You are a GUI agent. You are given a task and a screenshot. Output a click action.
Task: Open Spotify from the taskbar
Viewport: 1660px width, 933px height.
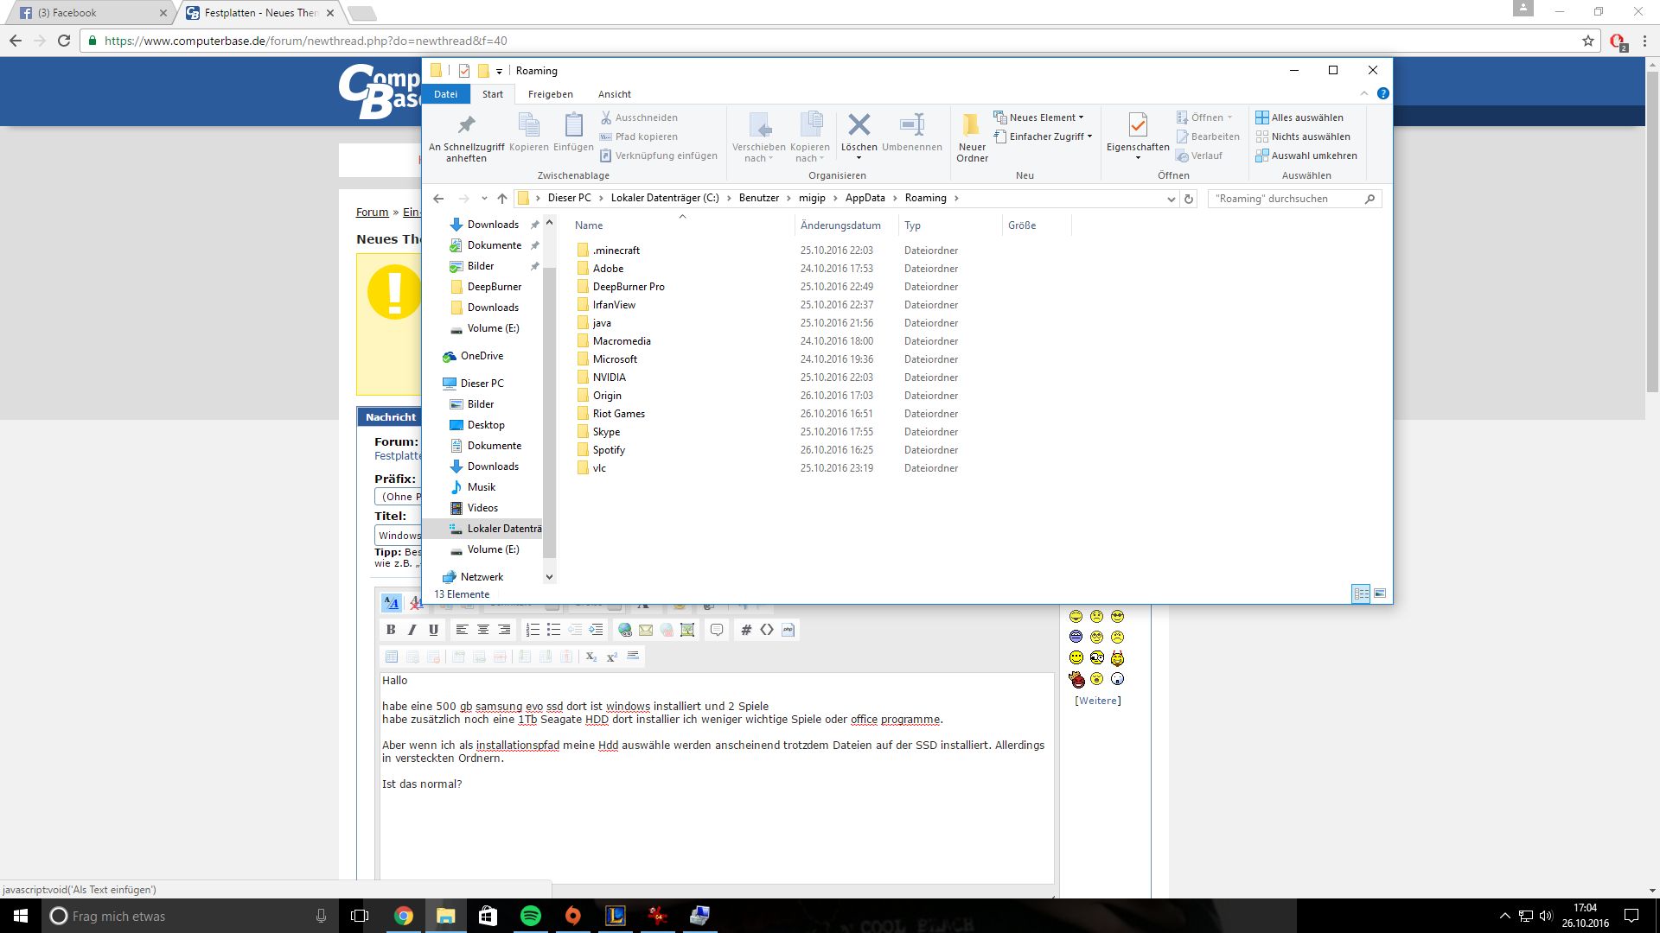tap(531, 916)
